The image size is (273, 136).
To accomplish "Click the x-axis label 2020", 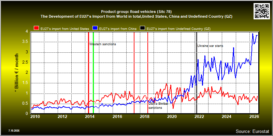I will click(x=172, y=116).
